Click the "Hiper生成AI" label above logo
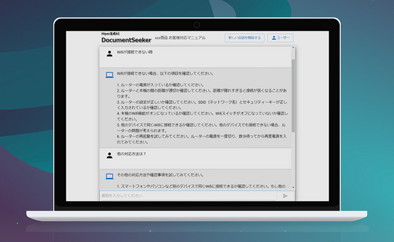394x242 pixels. [x=110, y=33]
